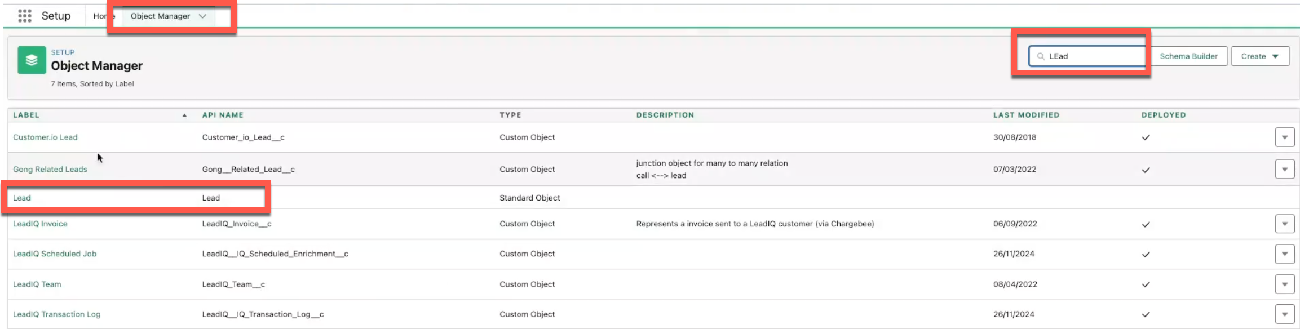Click the Gong Related Leads deployed checkmark
This screenshot has width=1300, height=329.
point(1146,170)
